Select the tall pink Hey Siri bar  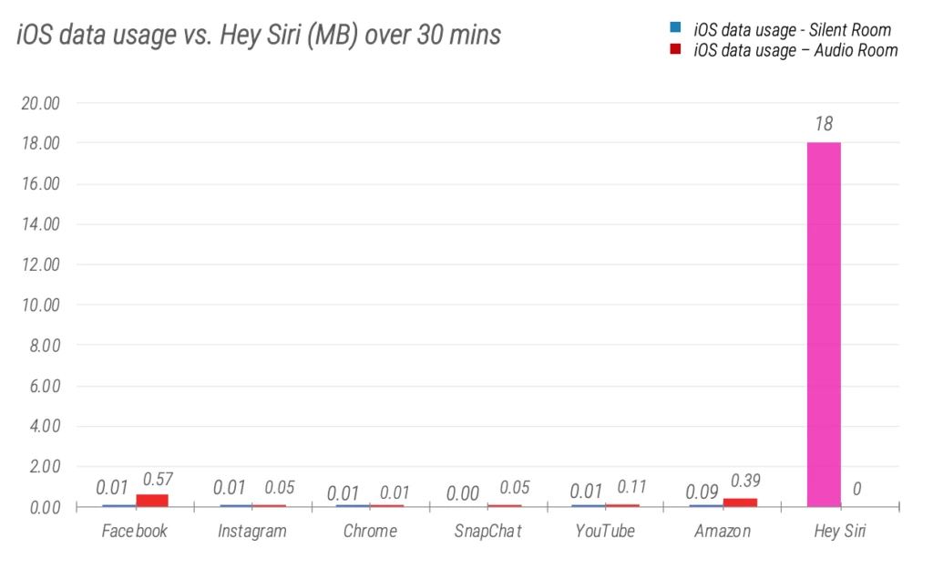click(x=824, y=324)
